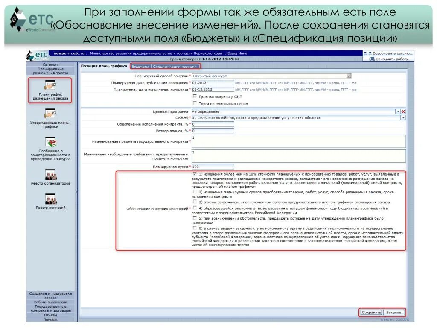This screenshot has height=328, width=437.
Task: Click server time text 03.12.2012 11:49:47
Action: 219,59
